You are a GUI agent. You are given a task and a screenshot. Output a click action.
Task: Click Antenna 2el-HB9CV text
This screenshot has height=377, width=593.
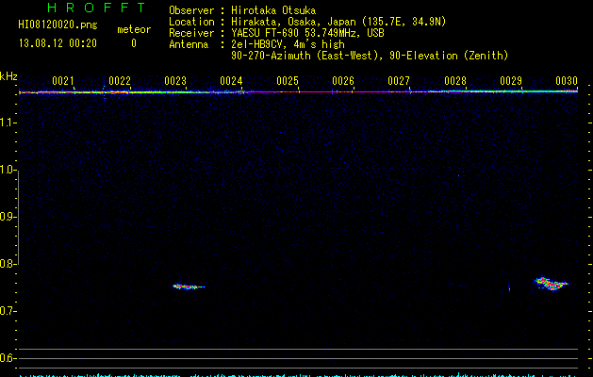(288, 44)
